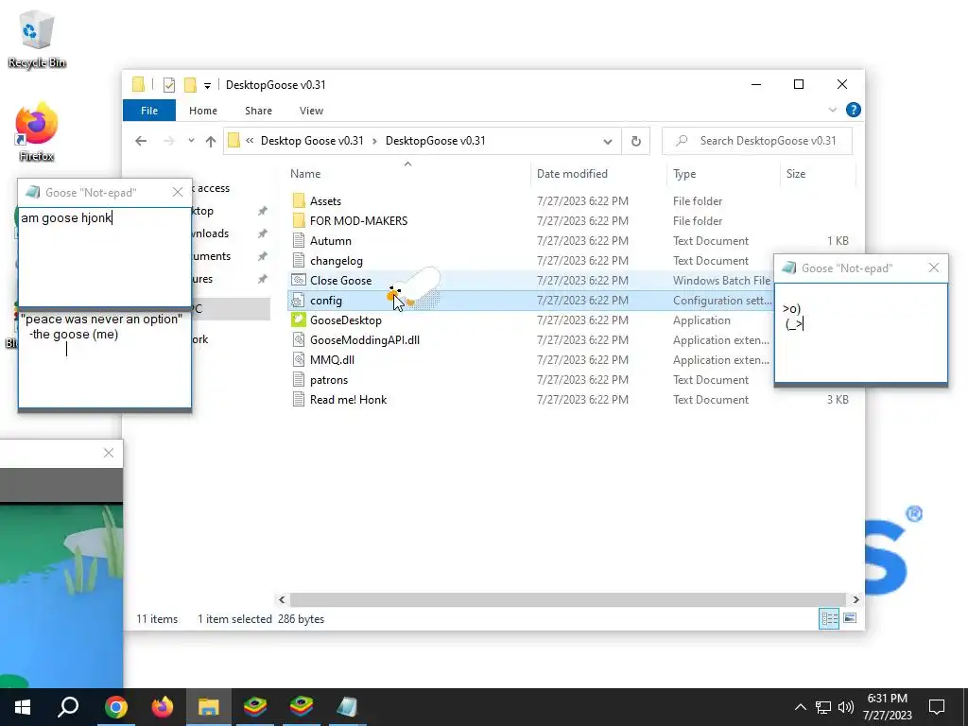This screenshot has width=968, height=726.
Task: Open the Windows Start menu
Action: [x=23, y=707]
